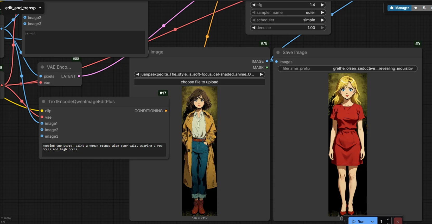Collapse the Save Image node via its dot
Viewport: 432px width, 224px height.
pyautogui.click(x=278, y=52)
